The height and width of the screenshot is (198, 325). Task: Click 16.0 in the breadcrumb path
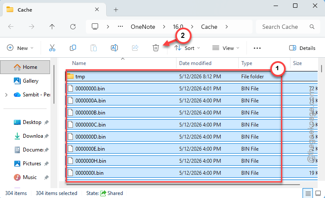178,27
